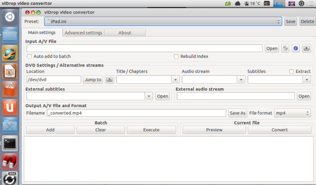
Task: Click the refresh icon next to Jump to
Action: coord(109,80)
